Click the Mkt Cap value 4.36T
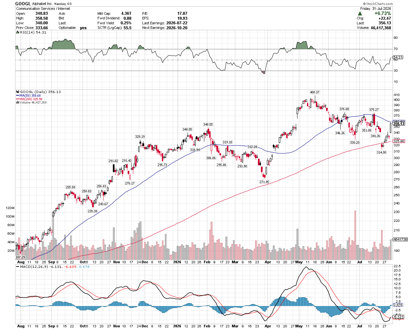Image resolution: width=408 pixels, height=329 pixels. pyautogui.click(x=126, y=13)
